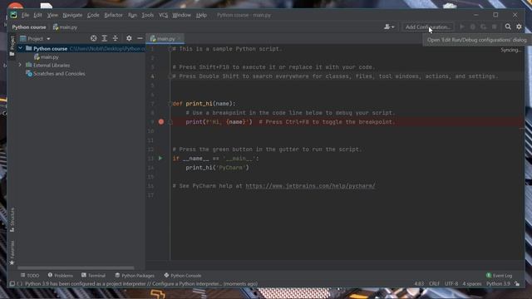The height and width of the screenshot is (299, 532).
Task: Open the Tools menu
Action: pyautogui.click(x=148, y=15)
